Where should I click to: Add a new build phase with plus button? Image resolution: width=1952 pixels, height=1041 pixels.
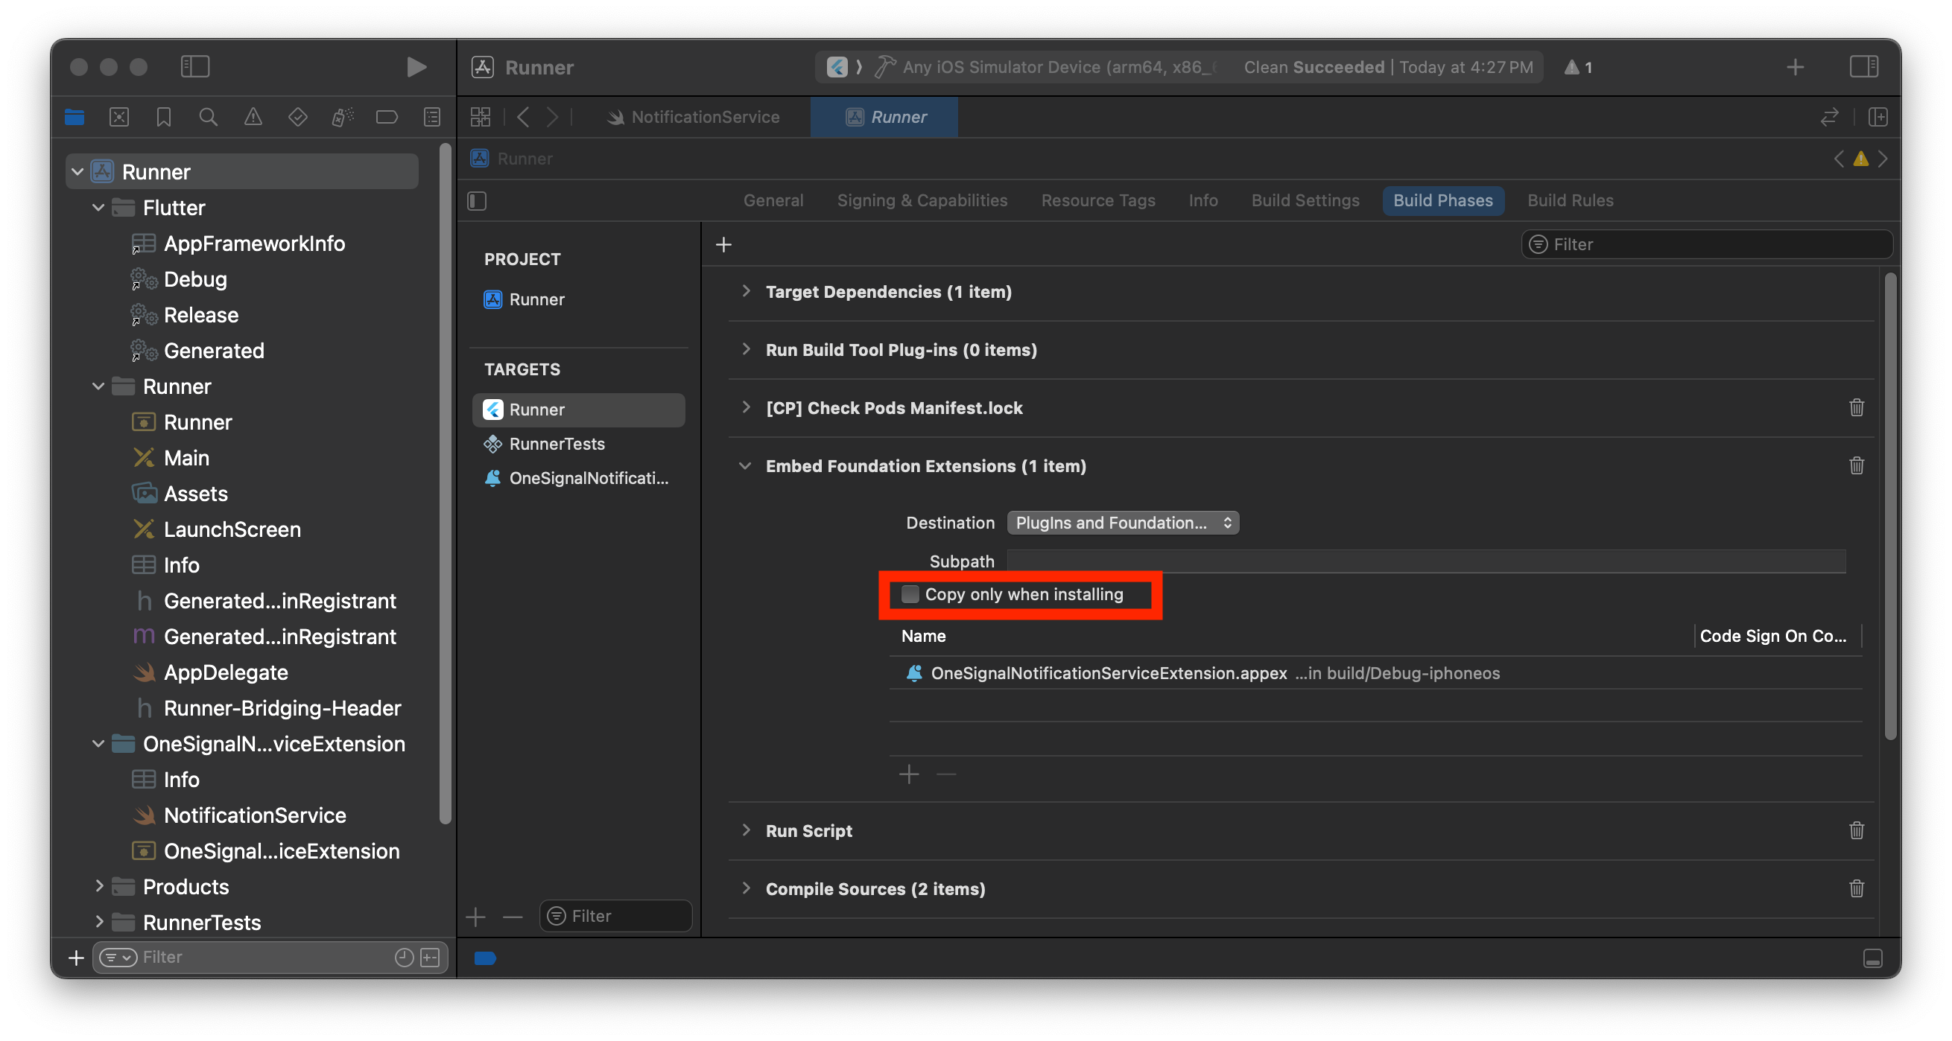(723, 244)
